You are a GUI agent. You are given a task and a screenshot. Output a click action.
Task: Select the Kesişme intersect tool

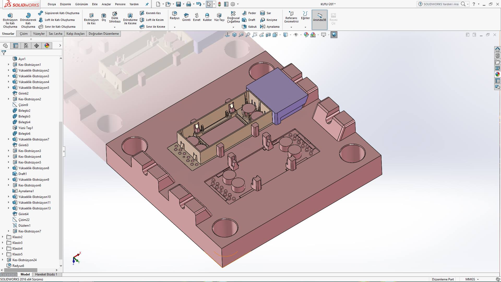click(269, 20)
